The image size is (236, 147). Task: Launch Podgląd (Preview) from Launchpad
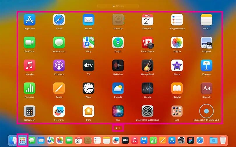(206, 43)
